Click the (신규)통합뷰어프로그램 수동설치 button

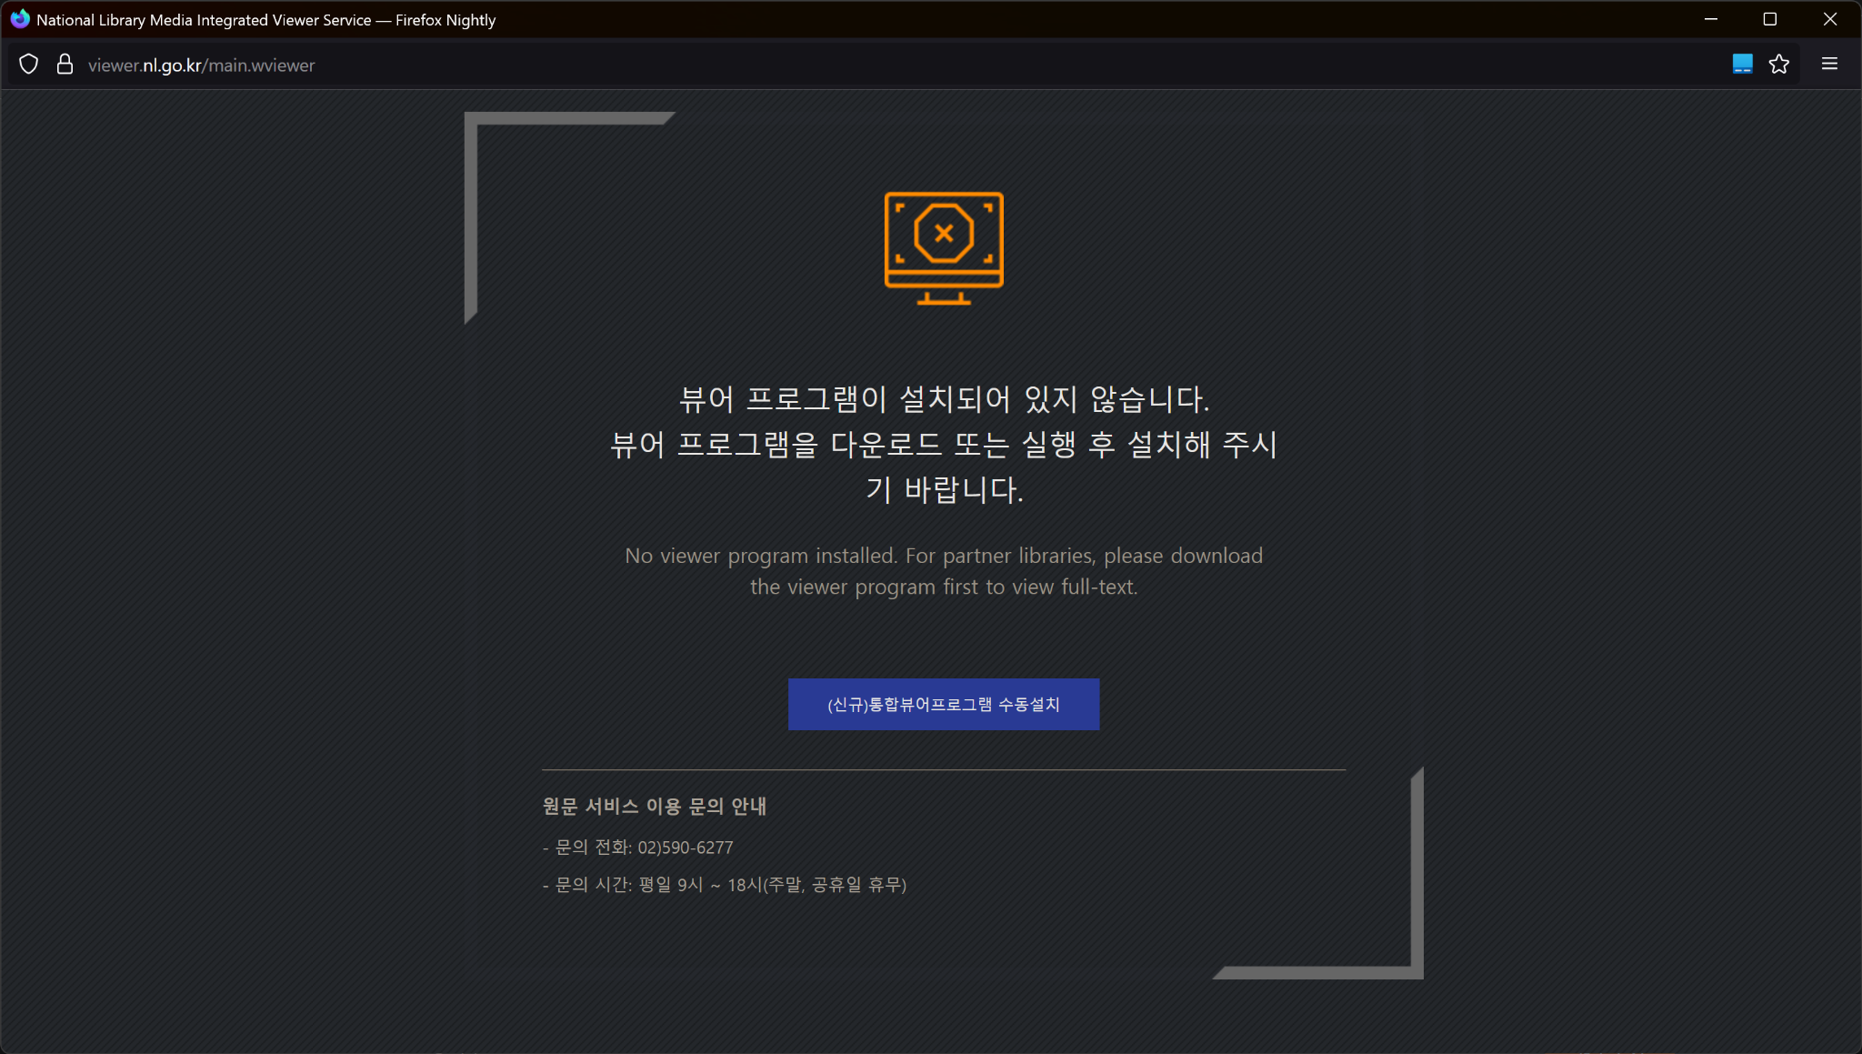[x=944, y=704]
